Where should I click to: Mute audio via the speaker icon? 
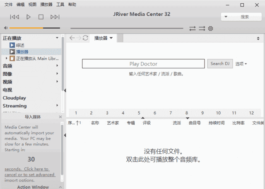pos(6,28)
